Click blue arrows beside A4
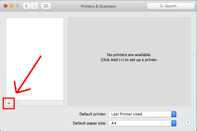 [174, 123]
